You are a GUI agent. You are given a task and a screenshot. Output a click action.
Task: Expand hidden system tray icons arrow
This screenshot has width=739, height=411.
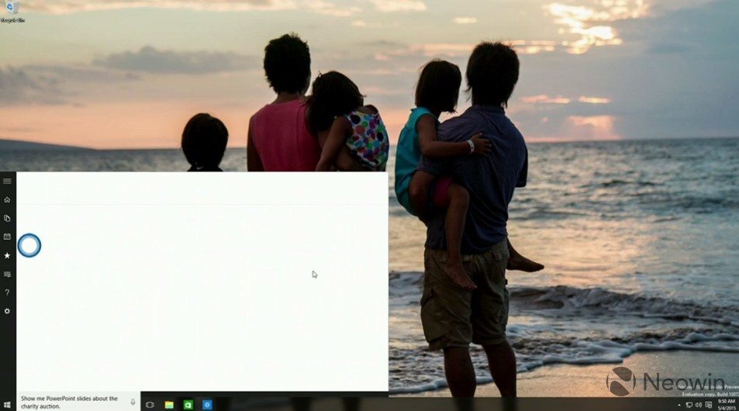(x=680, y=404)
